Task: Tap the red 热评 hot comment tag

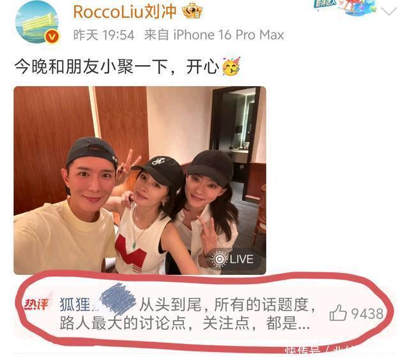Action: tap(36, 304)
